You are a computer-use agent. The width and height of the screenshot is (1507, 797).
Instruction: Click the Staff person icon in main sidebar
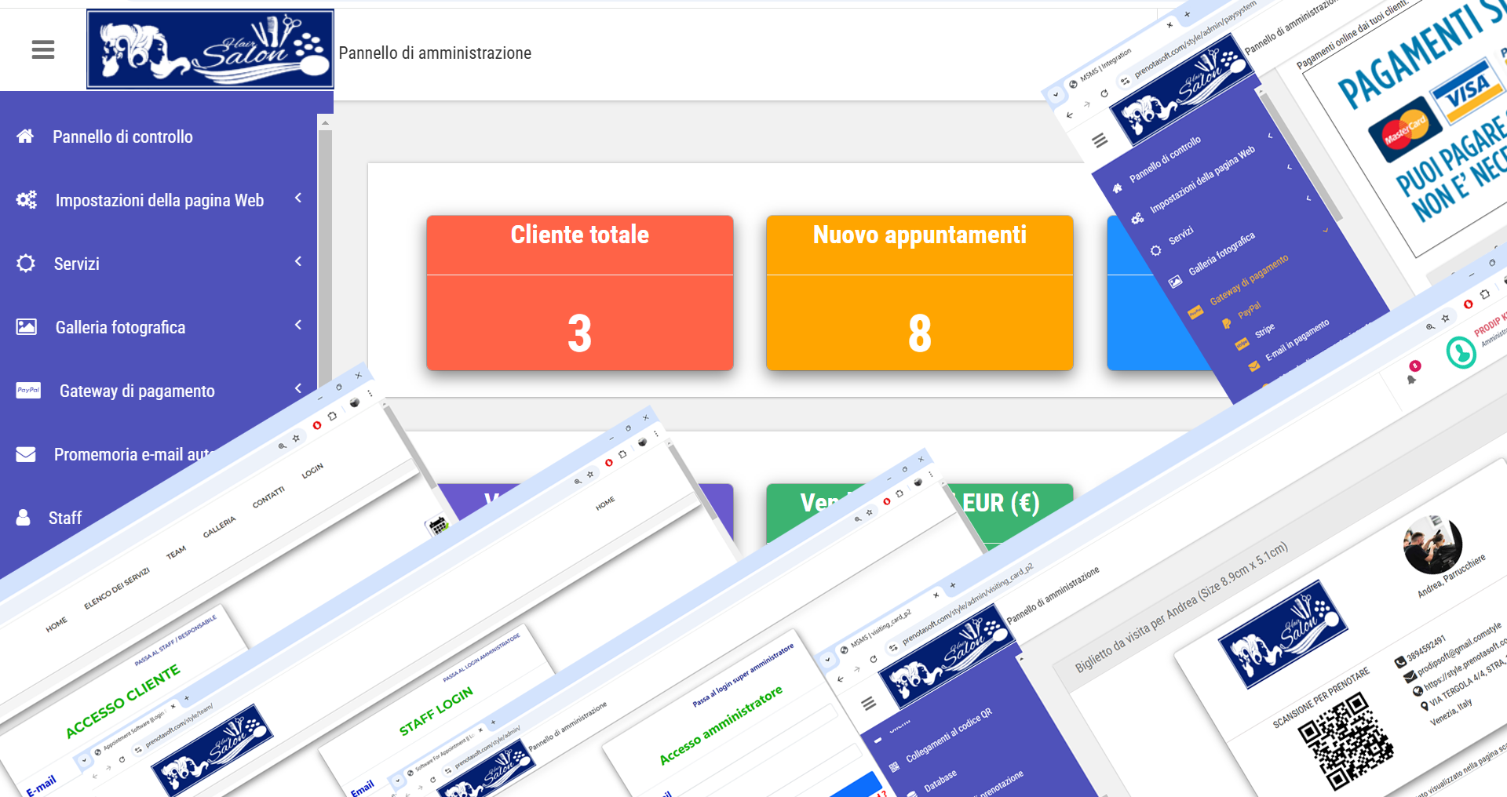pyautogui.click(x=24, y=518)
